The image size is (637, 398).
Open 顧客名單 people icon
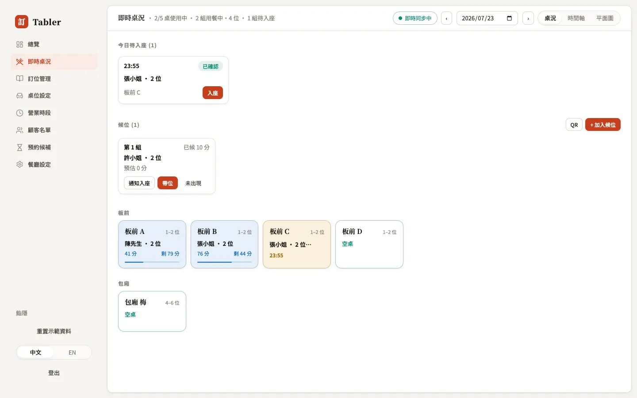pyautogui.click(x=19, y=130)
